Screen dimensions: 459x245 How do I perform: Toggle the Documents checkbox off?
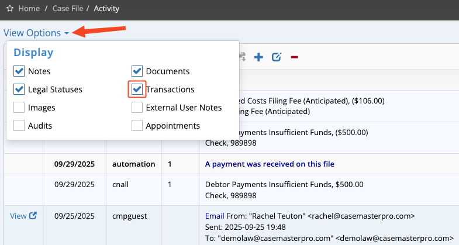[x=137, y=71]
